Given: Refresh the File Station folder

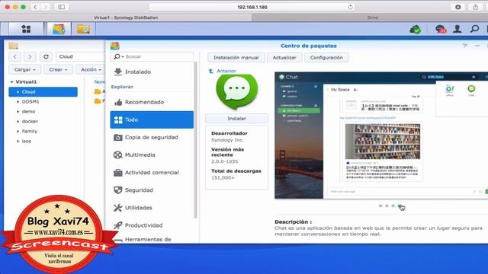Looking at the screenshot, I should point(46,56).
